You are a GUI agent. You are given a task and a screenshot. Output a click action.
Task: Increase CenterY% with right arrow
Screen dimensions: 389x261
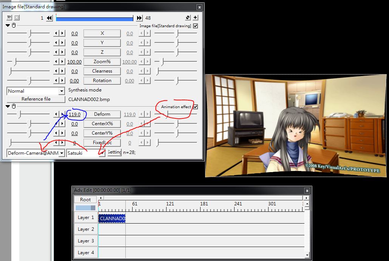(x=62, y=133)
